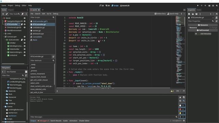The width and height of the screenshot is (219, 123).
Task: Toggle split mode in FileSystem dock
Action: point(26,72)
